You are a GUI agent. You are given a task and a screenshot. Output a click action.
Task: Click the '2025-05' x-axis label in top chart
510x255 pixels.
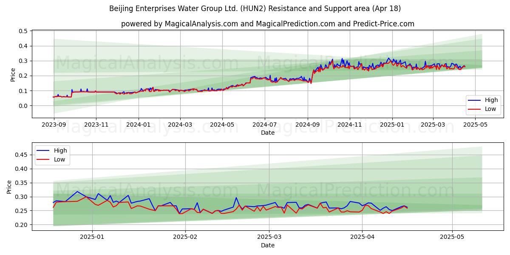pyautogui.click(x=475, y=125)
